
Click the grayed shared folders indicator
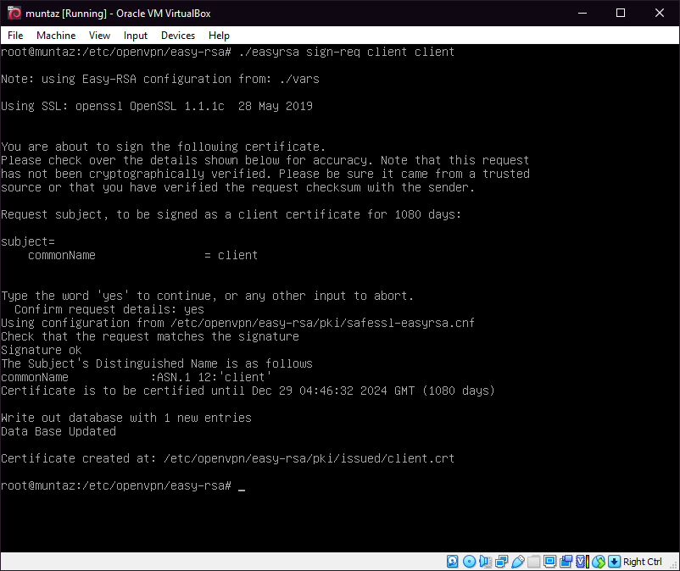(x=534, y=562)
